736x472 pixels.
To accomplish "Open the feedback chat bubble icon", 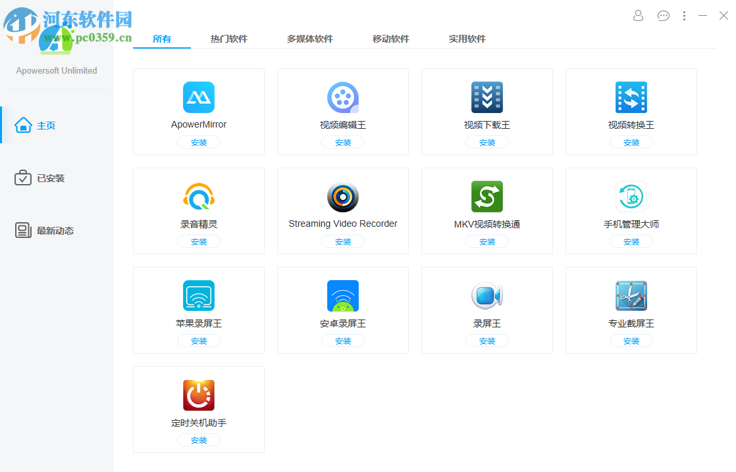I will 663,15.
